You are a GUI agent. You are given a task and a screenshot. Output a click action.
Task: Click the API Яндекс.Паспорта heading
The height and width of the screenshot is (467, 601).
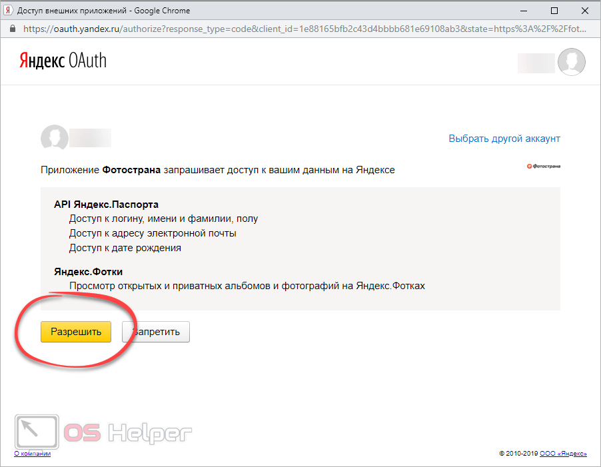(x=106, y=204)
